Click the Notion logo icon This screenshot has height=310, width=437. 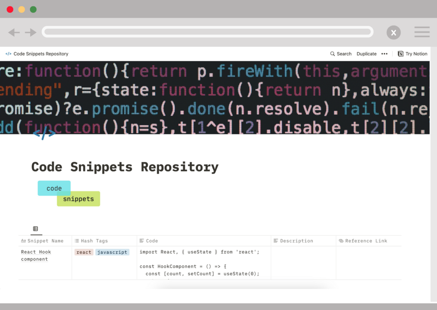(x=400, y=54)
